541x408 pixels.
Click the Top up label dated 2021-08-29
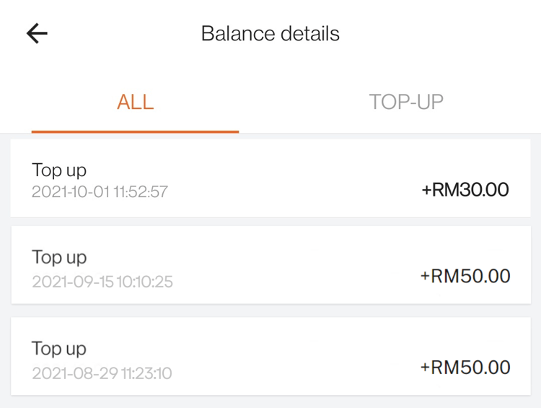pyautogui.click(x=59, y=349)
